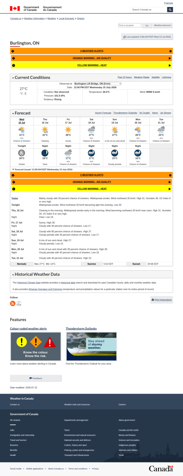Click the Government of Canada flag logo
The width and height of the screenshot is (183, 476).
(x=15, y=8)
